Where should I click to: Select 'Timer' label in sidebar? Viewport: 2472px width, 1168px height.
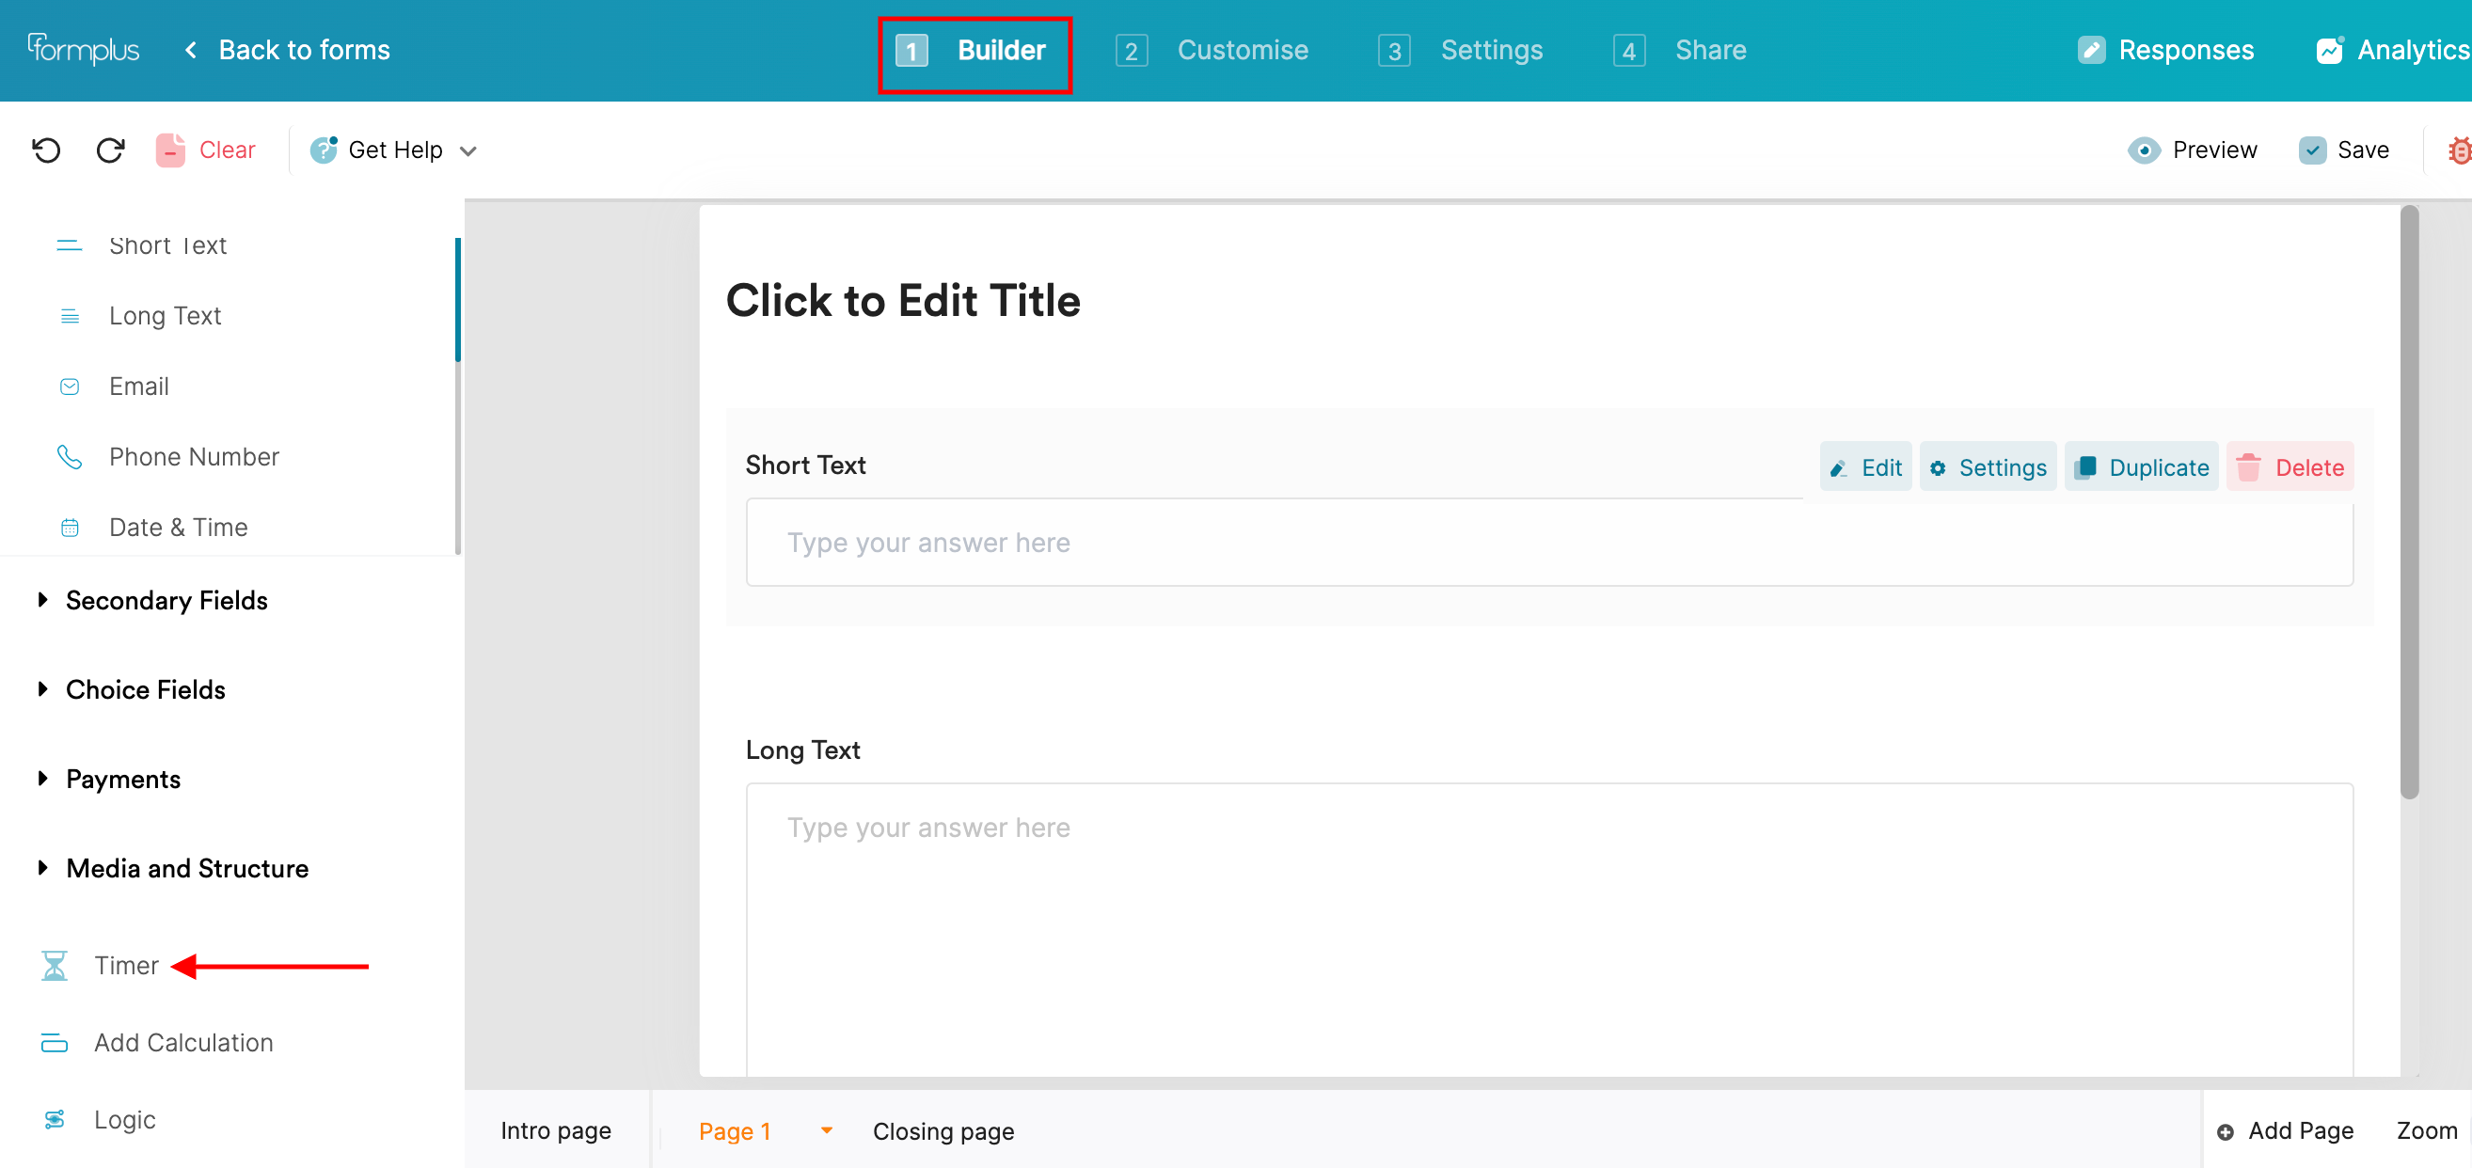point(127,966)
